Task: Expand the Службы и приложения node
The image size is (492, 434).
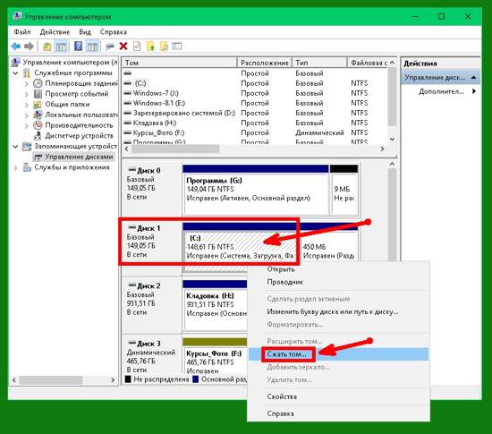Action: (15, 168)
